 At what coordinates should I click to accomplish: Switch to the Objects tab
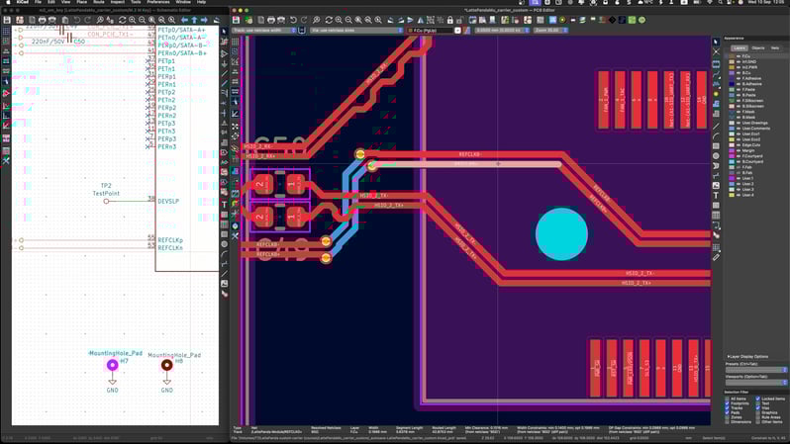[x=757, y=47]
